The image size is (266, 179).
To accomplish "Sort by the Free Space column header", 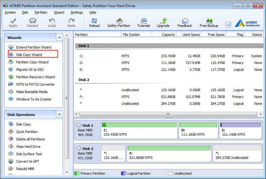I will click(x=214, y=35).
